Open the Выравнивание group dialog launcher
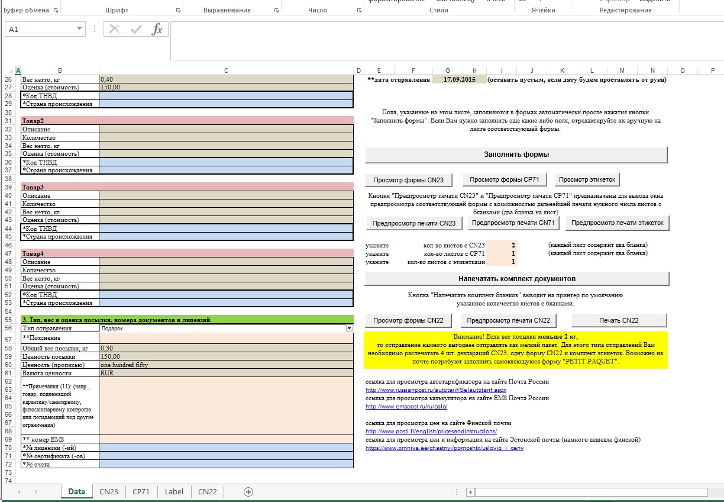The width and height of the screenshot is (724, 502). click(x=276, y=11)
